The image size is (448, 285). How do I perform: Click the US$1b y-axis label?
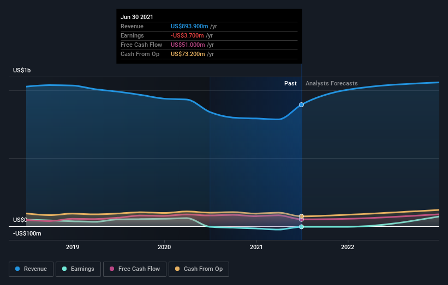(x=22, y=70)
